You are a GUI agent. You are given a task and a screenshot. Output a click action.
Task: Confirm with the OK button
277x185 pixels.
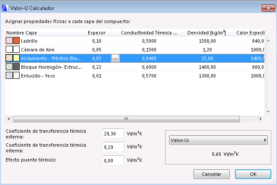(253, 174)
